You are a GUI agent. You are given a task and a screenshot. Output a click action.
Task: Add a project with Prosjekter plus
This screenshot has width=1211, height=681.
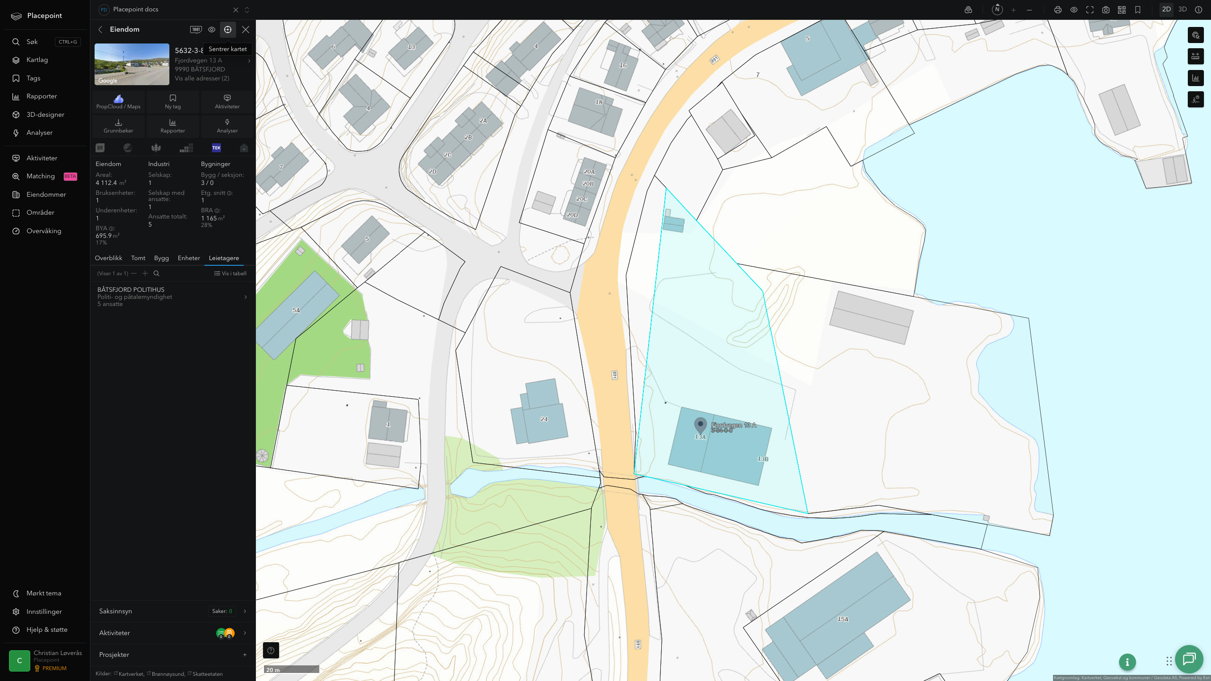tap(245, 655)
